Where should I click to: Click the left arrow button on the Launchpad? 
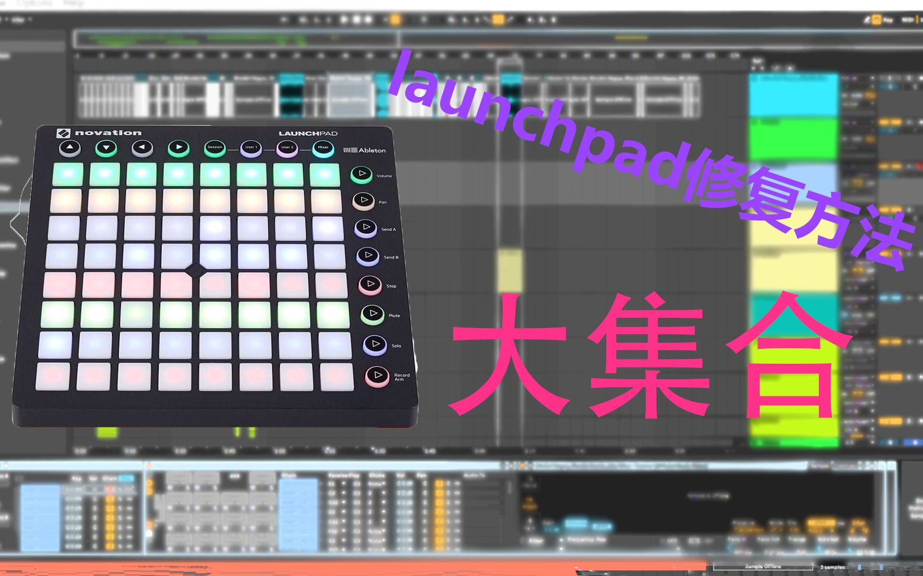(x=142, y=148)
